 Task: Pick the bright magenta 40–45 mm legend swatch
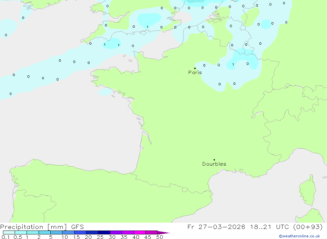pos(140,232)
